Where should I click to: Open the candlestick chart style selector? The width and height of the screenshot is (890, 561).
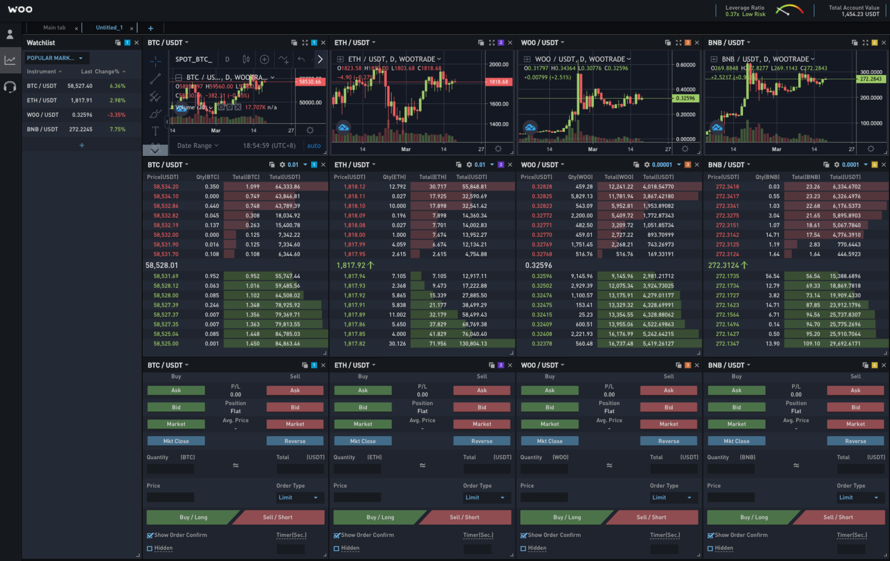tap(246, 59)
